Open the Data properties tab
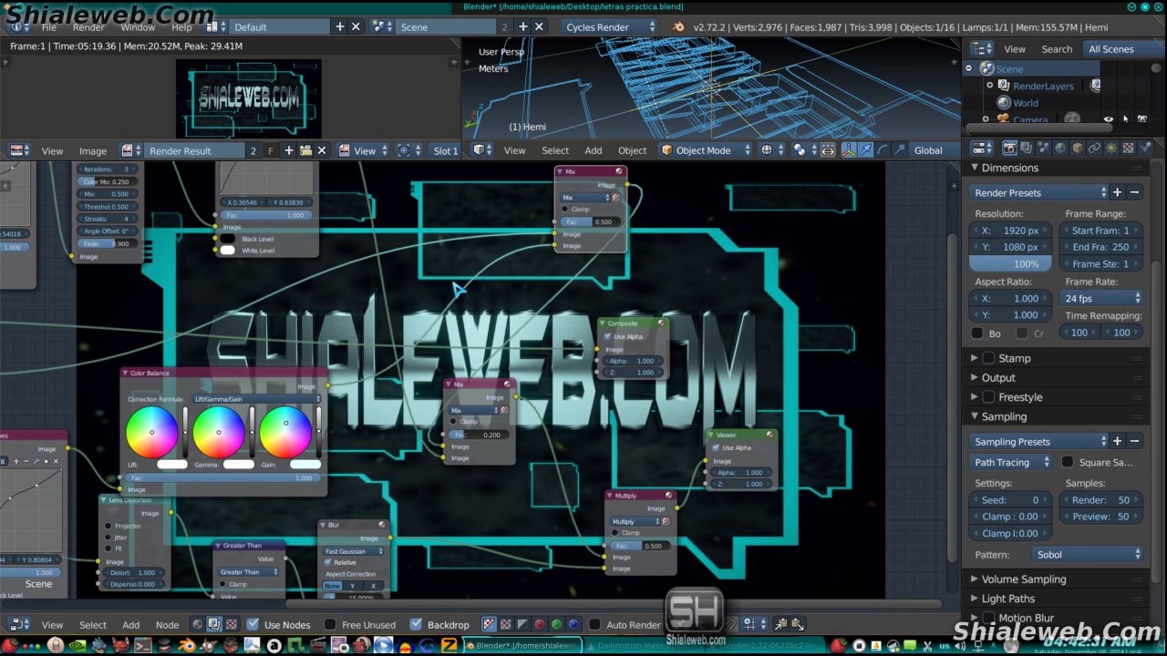The width and height of the screenshot is (1167, 656). tap(1111, 149)
